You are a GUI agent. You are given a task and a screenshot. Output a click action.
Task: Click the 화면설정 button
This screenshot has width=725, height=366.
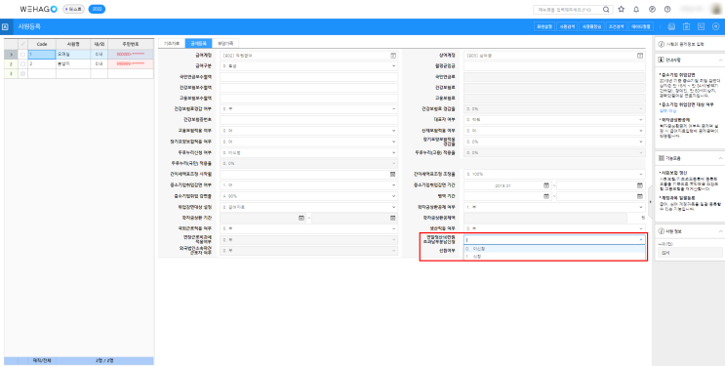544,26
